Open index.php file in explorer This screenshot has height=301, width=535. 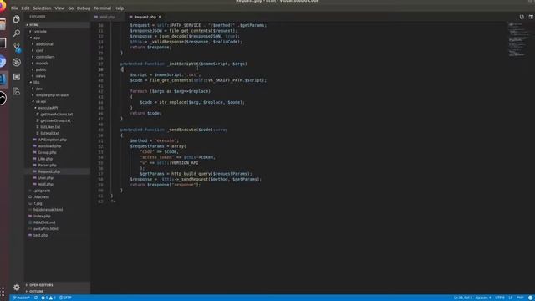tap(42, 216)
